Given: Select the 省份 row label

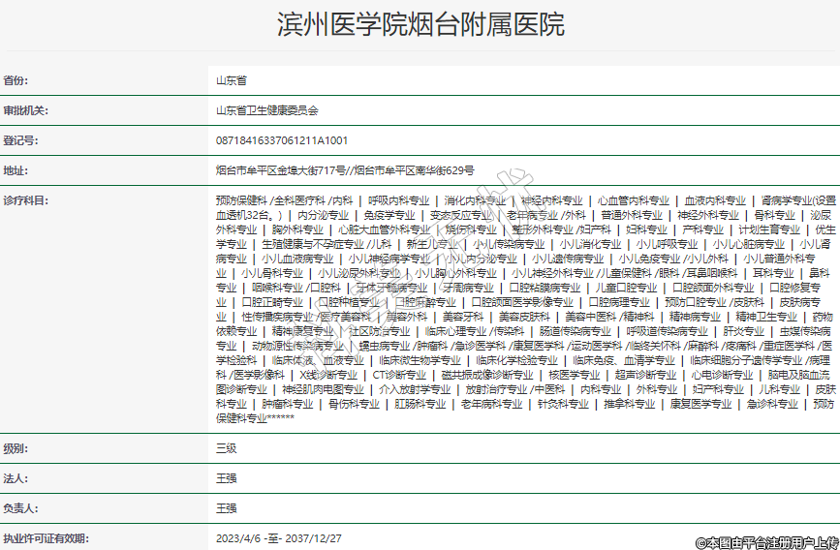Looking at the screenshot, I should coord(16,81).
